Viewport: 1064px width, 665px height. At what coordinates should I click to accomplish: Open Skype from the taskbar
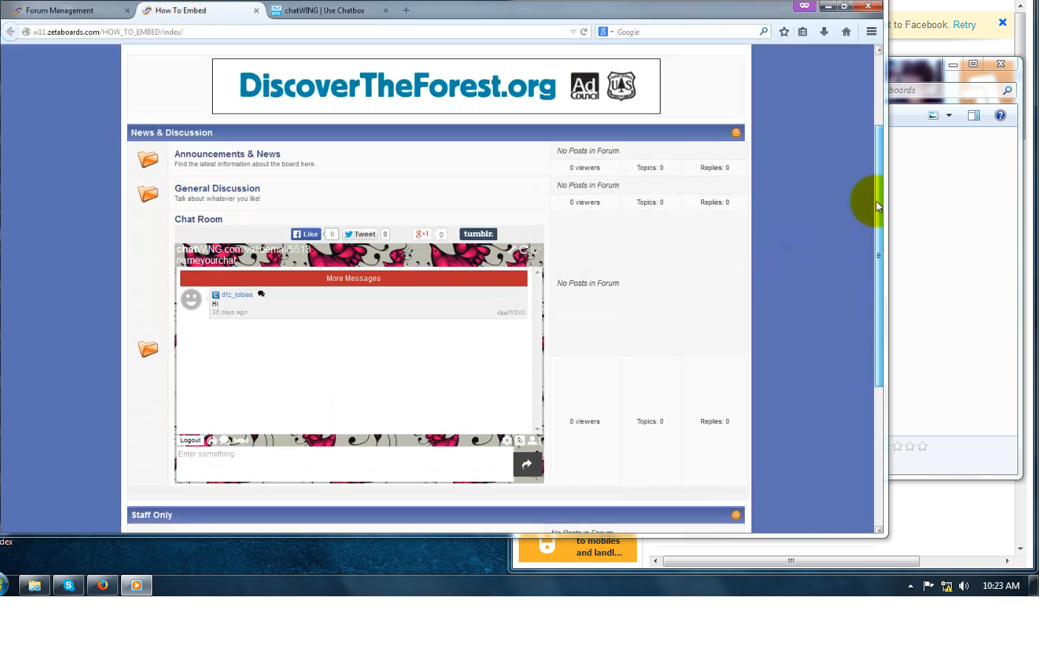coord(69,585)
